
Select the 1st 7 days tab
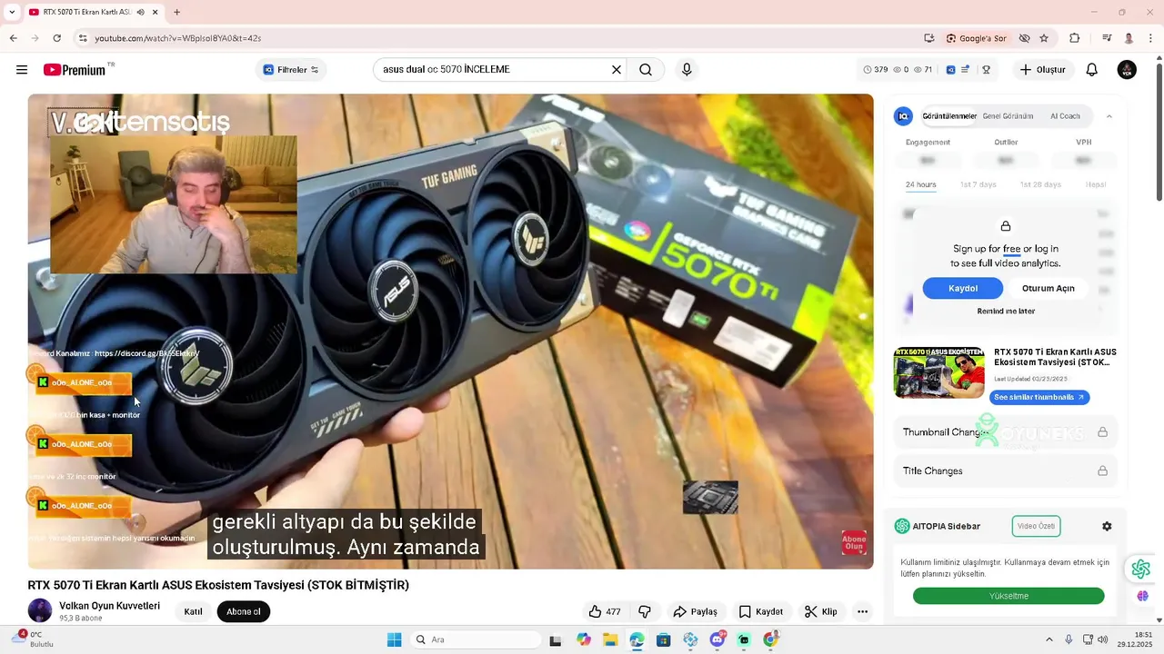coord(978,184)
